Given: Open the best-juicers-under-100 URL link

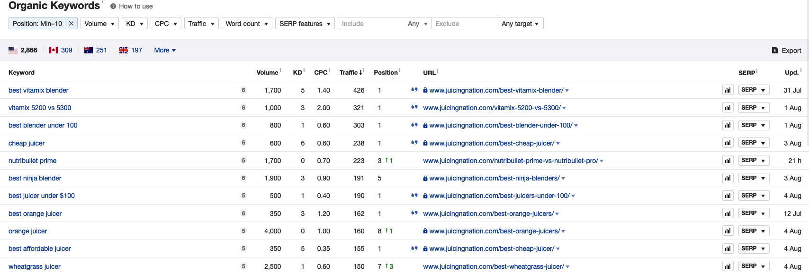Looking at the screenshot, I should (x=500, y=196).
